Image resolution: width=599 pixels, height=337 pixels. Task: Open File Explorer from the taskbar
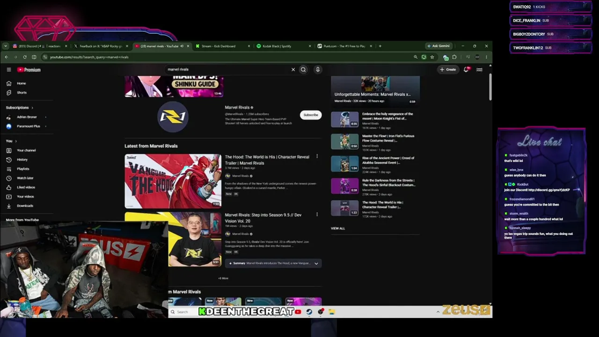tap(331, 312)
